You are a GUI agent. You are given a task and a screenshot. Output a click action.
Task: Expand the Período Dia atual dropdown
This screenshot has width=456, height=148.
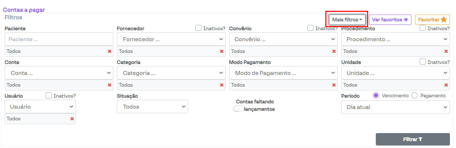tap(395, 107)
